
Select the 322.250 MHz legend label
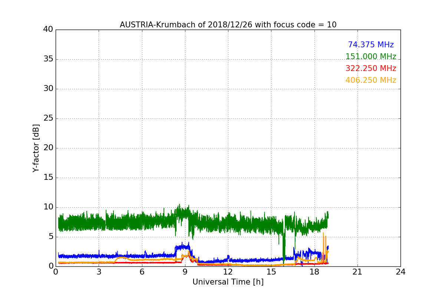click(371, 68)
